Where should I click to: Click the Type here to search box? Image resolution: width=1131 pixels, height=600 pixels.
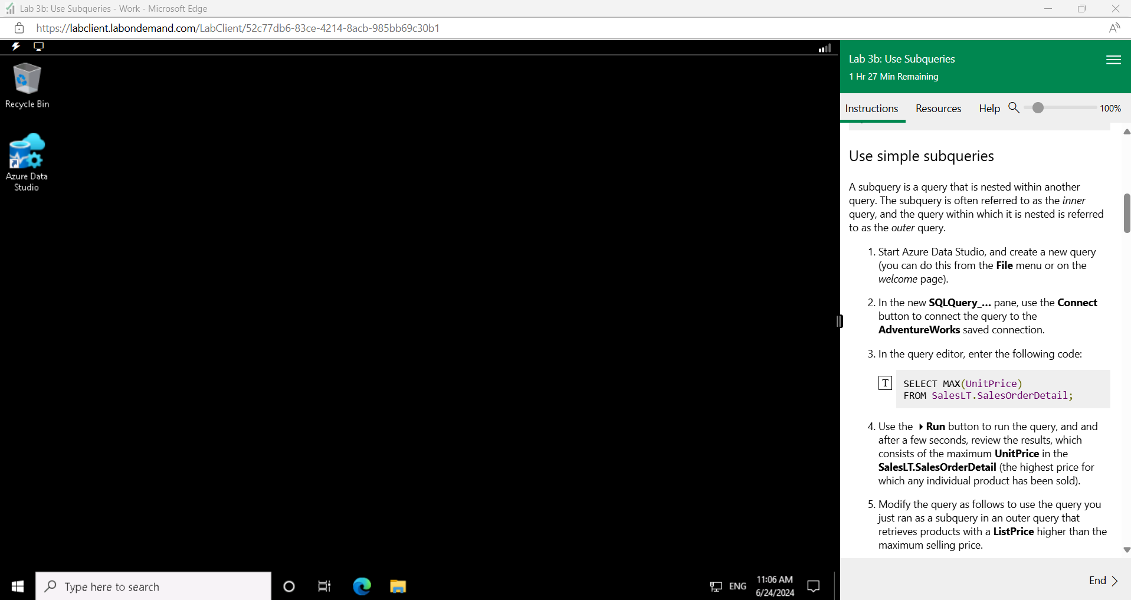click(153, 586)
